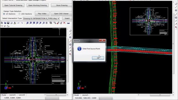Screen dimensions: 178x100
Task: Click the coordinates readout 5324.9462, 5188.3453, 0.0000
Action: coord(86,98)
